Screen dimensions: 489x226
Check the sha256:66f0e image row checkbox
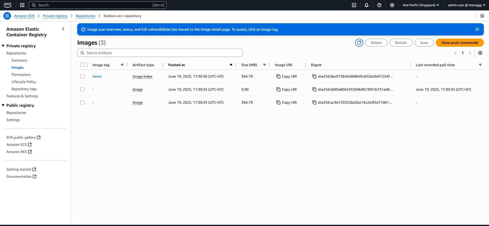(83, 89)
